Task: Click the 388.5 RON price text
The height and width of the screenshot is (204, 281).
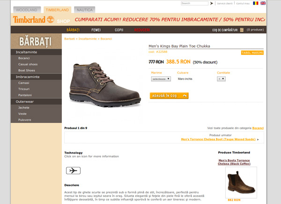Action: [178, 62]
